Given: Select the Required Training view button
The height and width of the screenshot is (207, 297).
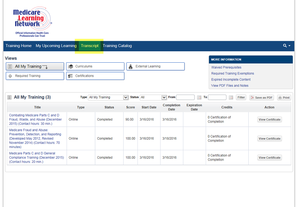Looking at the screenshot, I should pos(35,76).
